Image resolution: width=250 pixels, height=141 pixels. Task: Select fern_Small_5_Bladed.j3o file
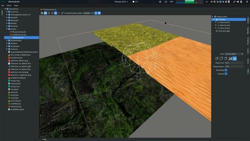point(19,55)
